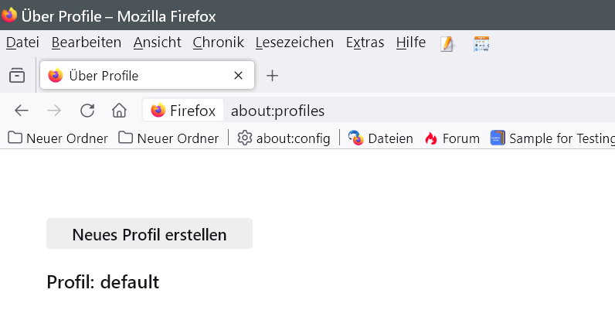Open the Forum bookmark
The image size is (615, 310).
[x=452, y=138]
